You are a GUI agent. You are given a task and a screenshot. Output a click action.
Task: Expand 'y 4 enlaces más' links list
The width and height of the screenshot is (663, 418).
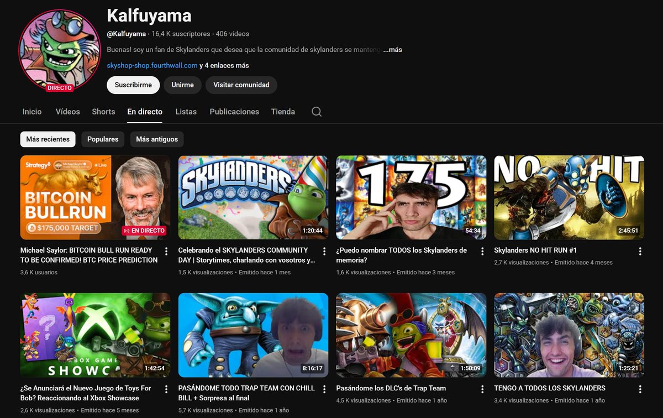224,65
